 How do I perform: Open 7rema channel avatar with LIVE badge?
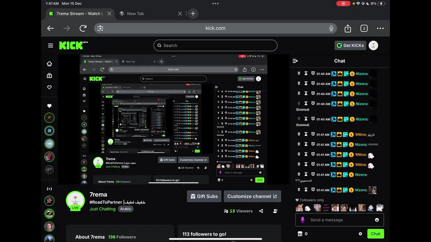(75, 201)
